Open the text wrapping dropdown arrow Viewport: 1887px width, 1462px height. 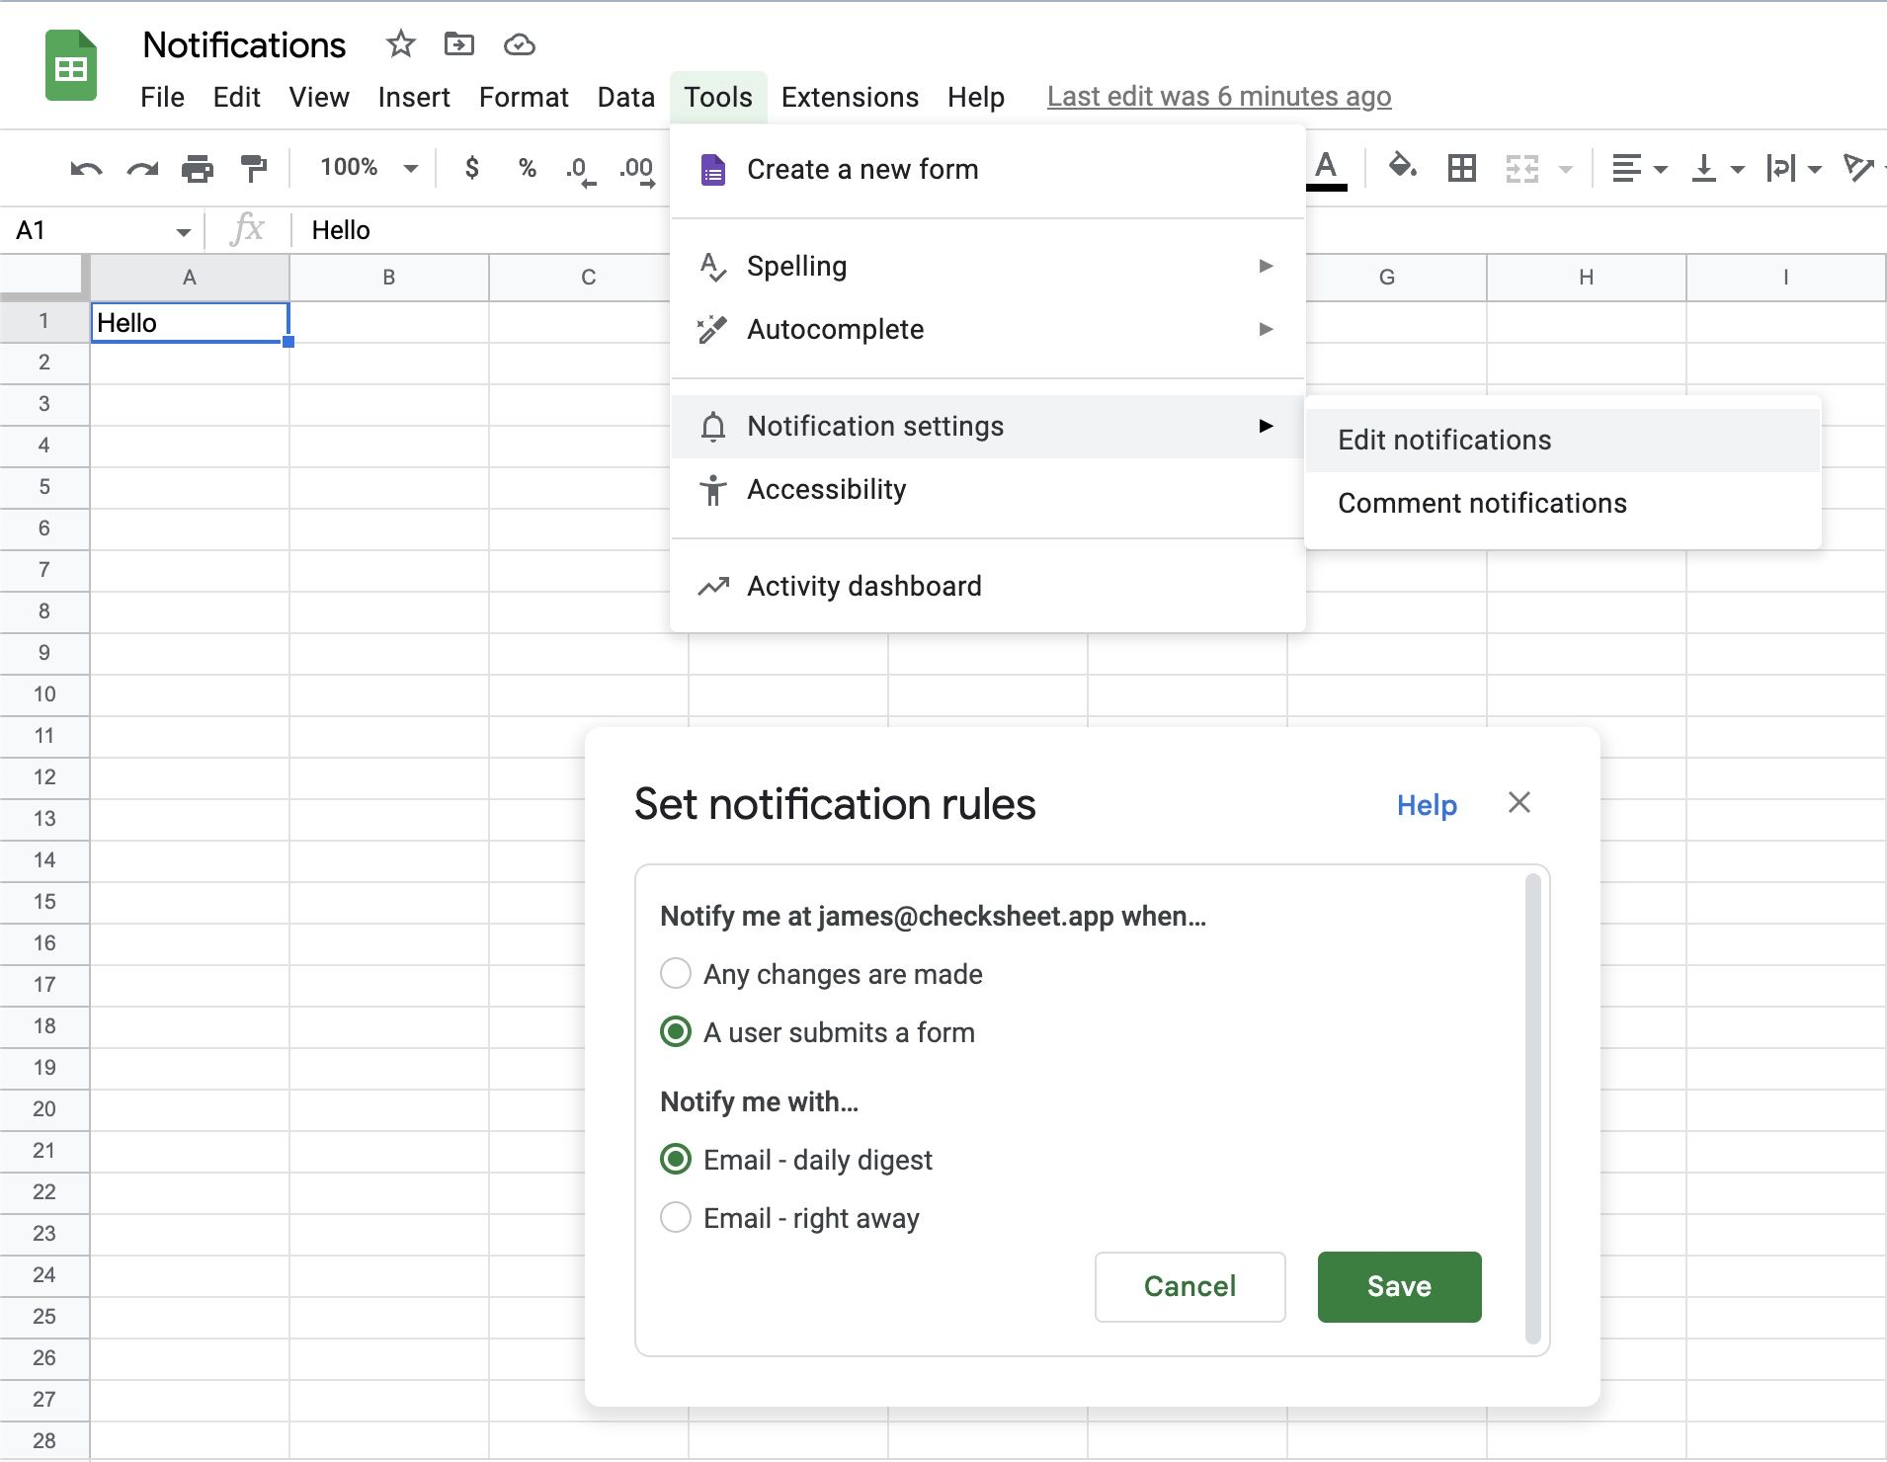[x=1815, y=170]
